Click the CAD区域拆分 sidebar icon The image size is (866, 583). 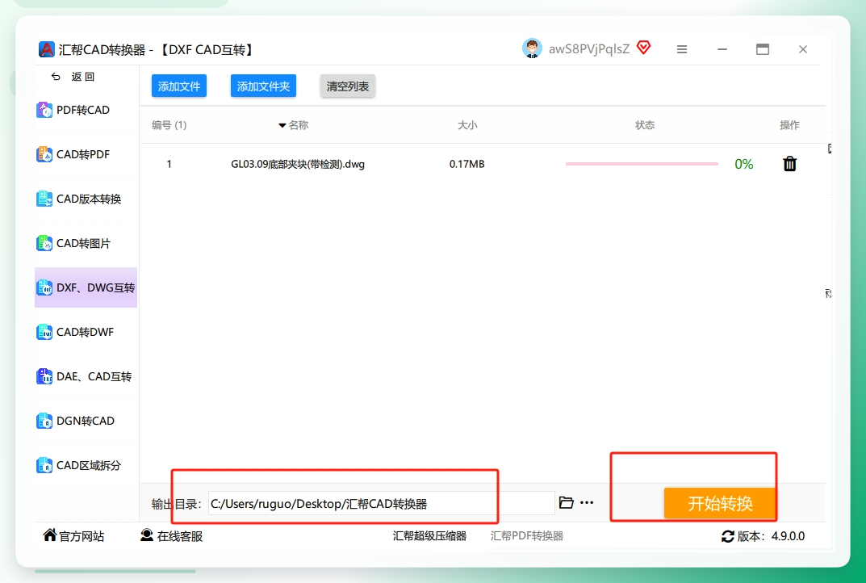(x=44, y=465)
